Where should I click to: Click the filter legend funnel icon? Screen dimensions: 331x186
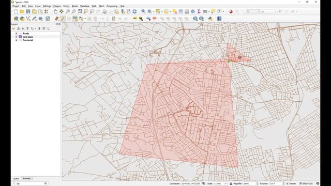[27, 28]
